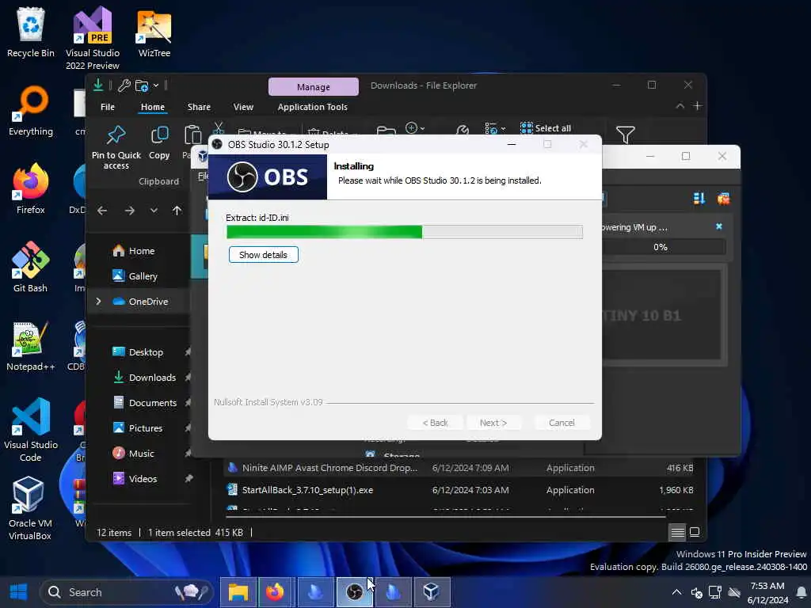Click the VirtualBox 0% progress bar
The height and width of the screenshot is (608, 811).
tap(662, 247)
